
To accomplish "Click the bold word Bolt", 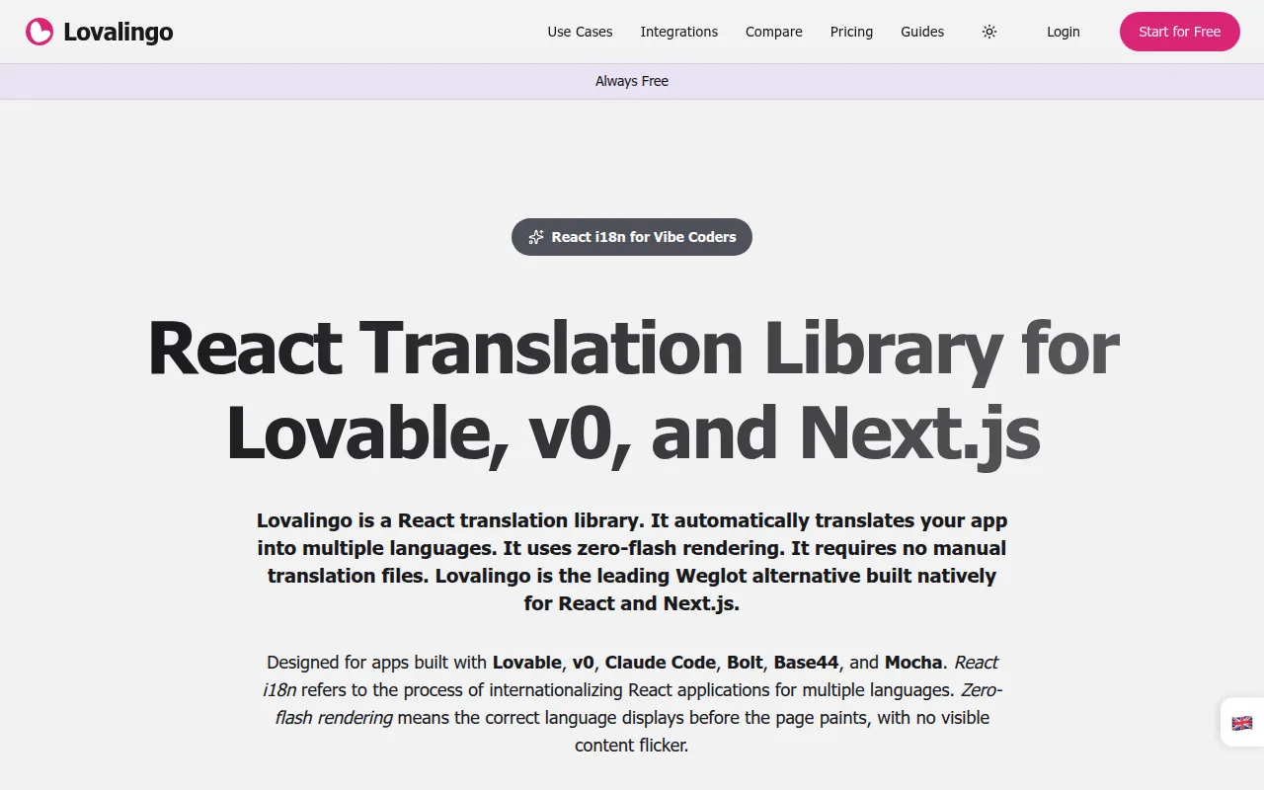I will (746, 662).
